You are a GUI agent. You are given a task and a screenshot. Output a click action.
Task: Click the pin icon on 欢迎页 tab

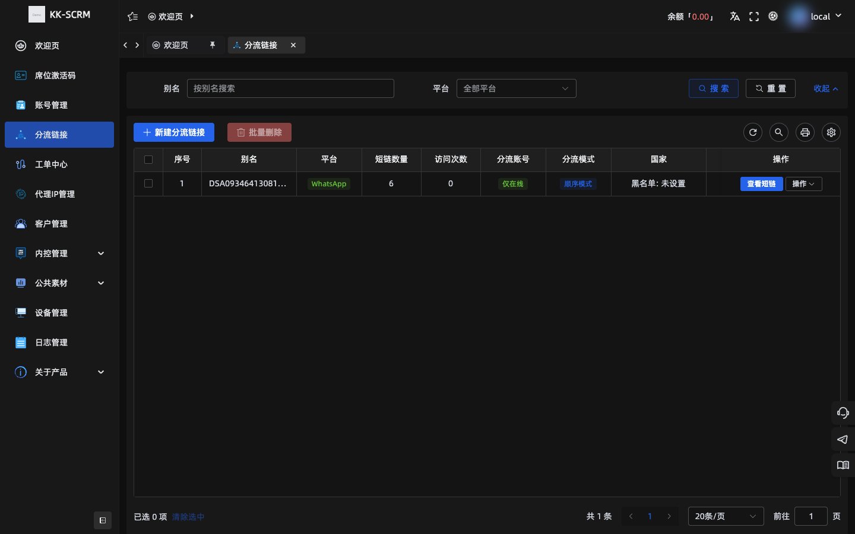coord(213,45)
